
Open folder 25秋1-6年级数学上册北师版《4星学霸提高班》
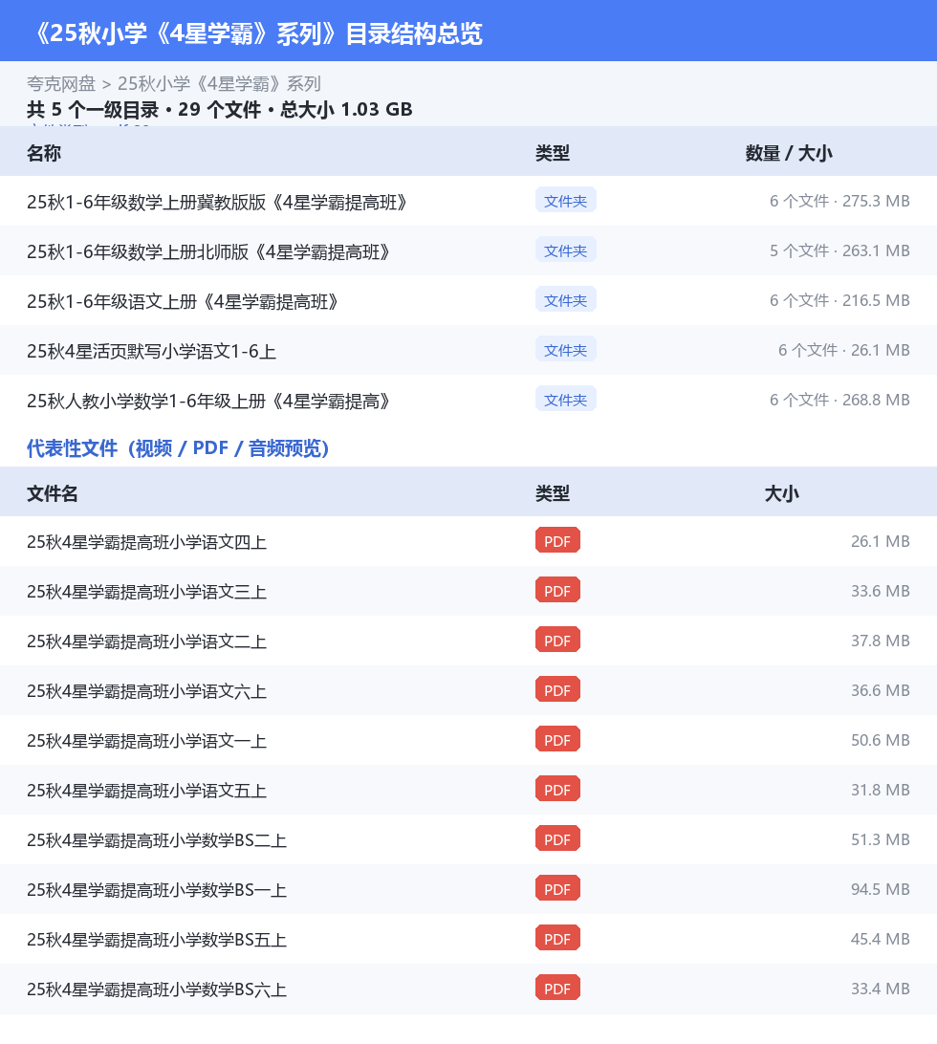207,251
